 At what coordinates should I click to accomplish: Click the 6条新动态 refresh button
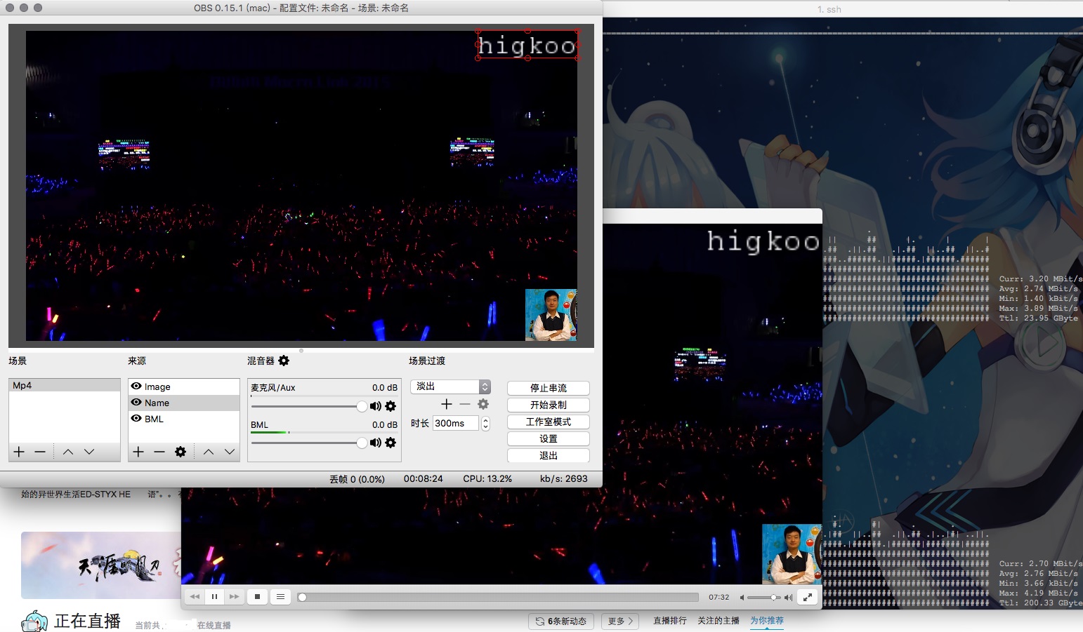561,621
